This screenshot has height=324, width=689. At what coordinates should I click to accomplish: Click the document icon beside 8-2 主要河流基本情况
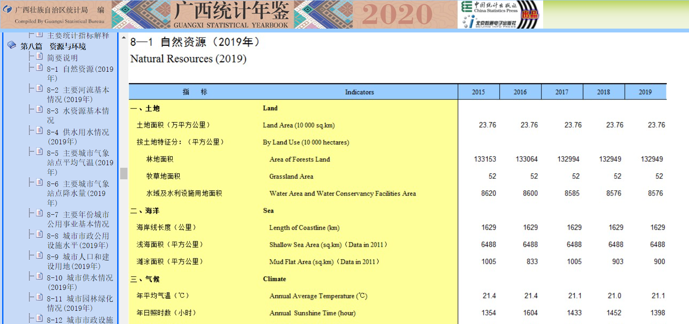coord(39,88)
